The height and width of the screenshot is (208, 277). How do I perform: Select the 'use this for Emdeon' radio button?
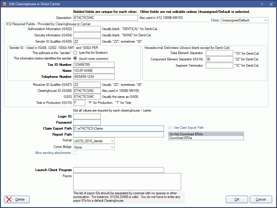point(74,53)
